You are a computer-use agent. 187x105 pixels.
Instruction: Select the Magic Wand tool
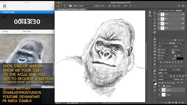(x=155, y=23)
